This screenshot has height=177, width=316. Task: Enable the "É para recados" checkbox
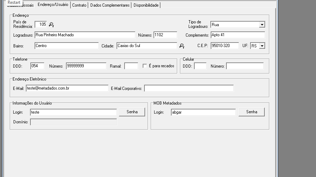click(145, 66)
